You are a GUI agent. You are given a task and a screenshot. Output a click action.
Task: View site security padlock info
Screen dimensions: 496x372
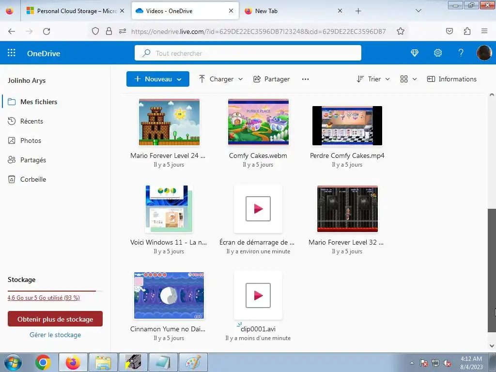tap(109, 31)
